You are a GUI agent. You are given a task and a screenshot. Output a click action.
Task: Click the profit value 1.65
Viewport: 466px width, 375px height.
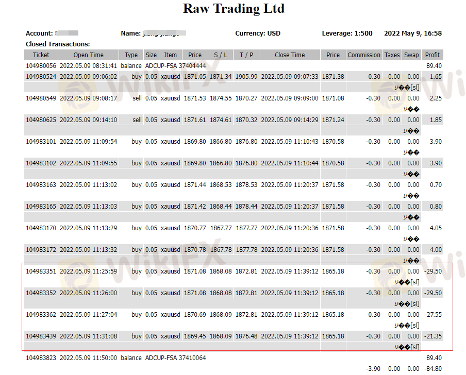[x=436, y=77]
